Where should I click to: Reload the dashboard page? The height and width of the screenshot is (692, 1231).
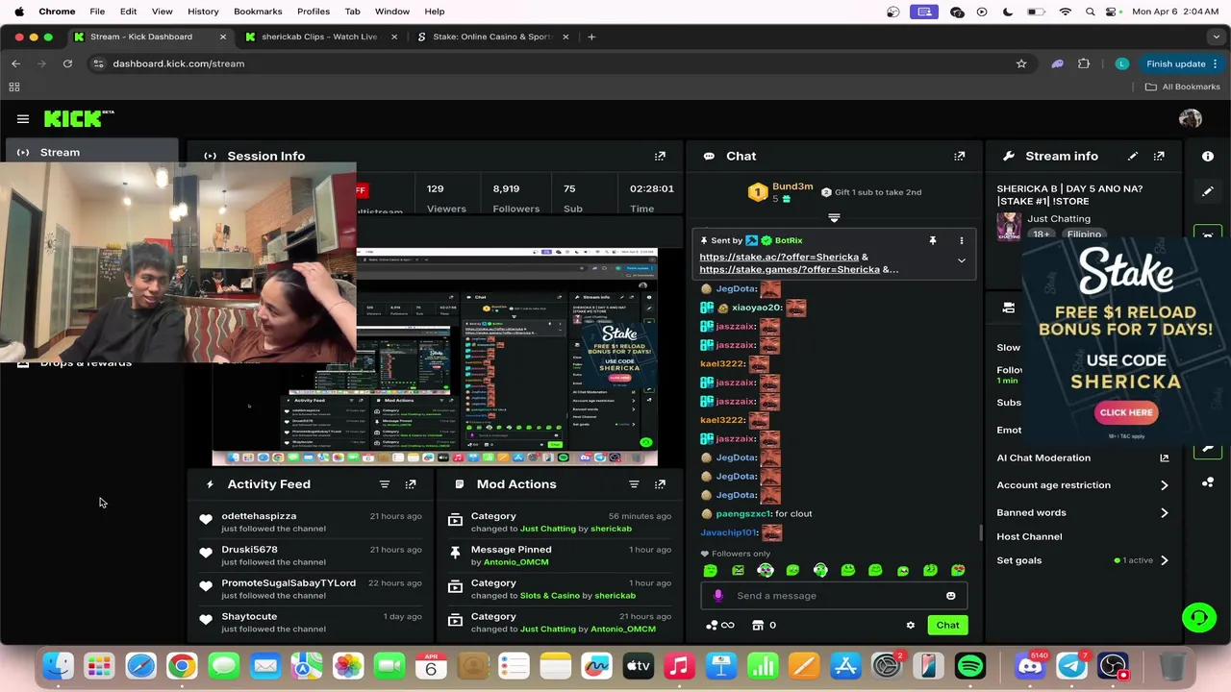67,63
